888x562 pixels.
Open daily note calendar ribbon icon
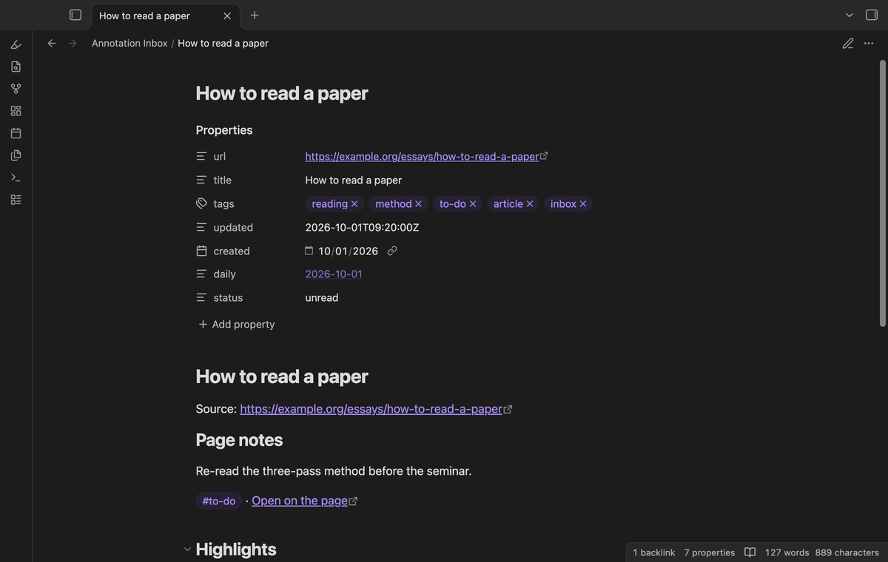tap(16, 133)
